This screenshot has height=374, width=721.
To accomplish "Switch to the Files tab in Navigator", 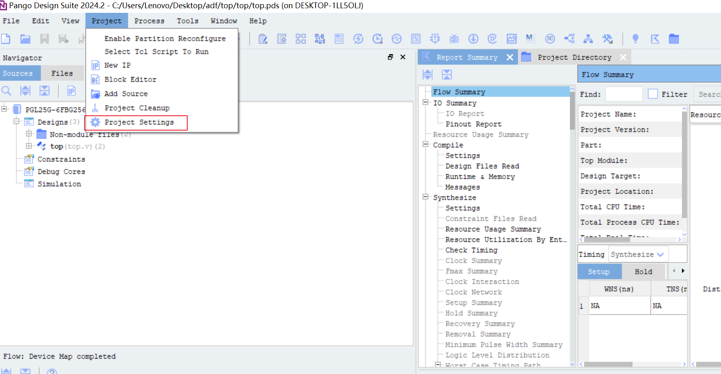I will [x=62, y=73].
